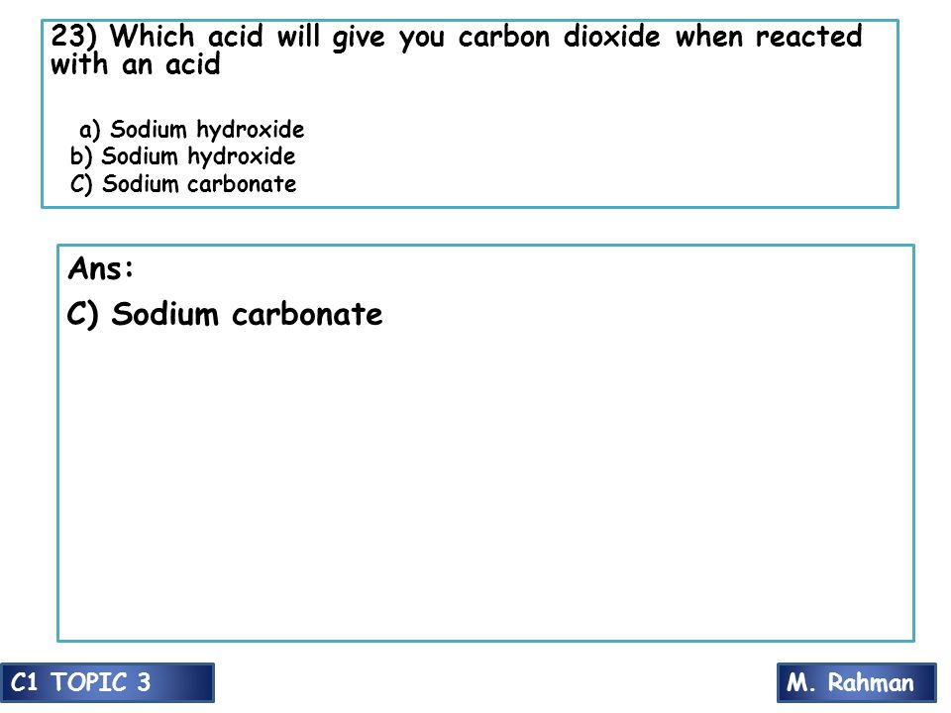
Task: Choose option C) Sodium carbonate in question
Action: tap(183, 184)
